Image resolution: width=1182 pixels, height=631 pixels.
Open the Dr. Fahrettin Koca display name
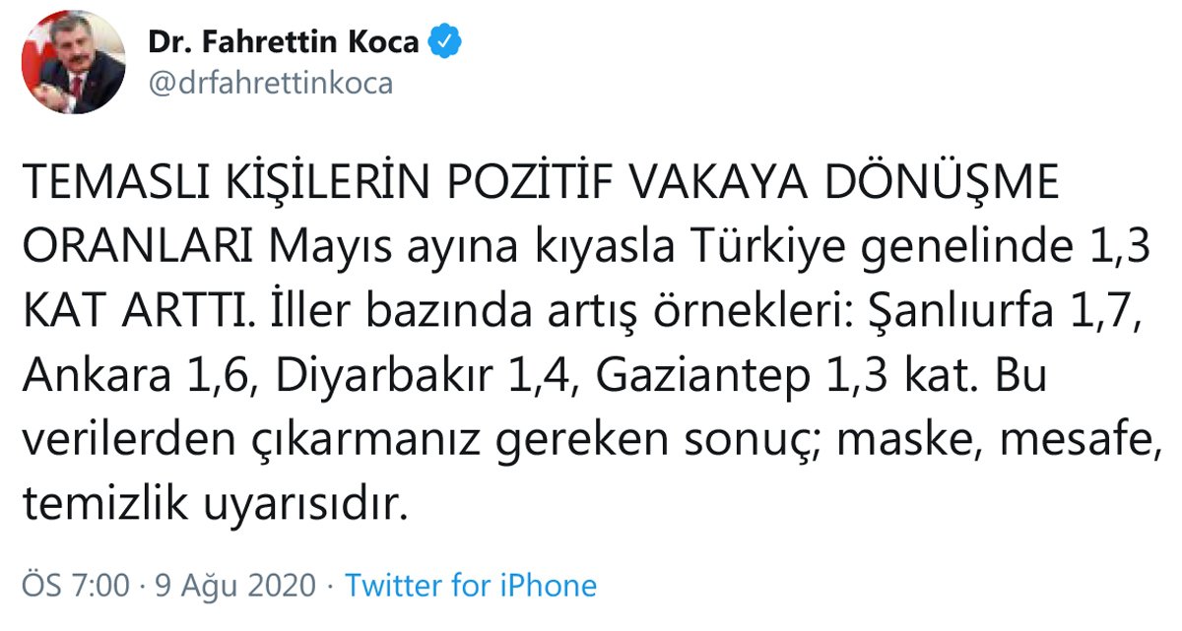(x=284, y=42)
